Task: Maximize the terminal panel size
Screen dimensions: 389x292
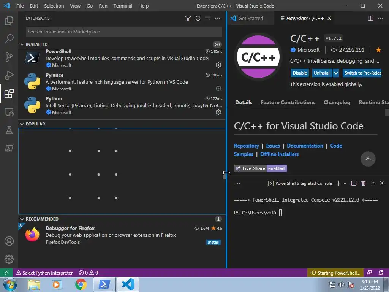Action: click(373, 183)
